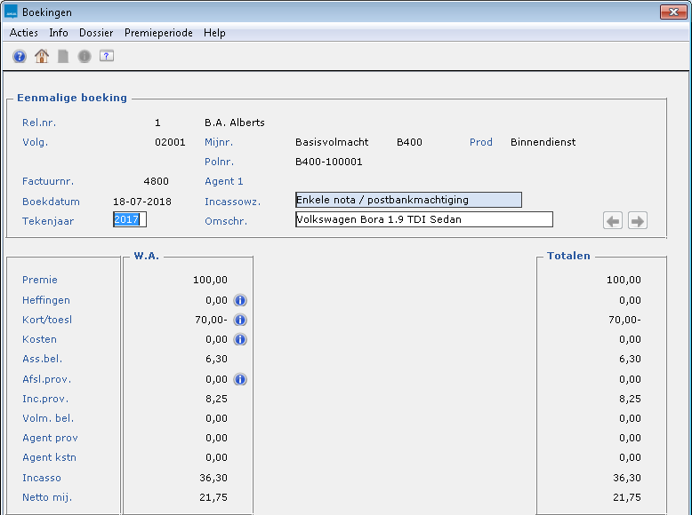
Task: Open the Info menu
Action: [59, 33]
